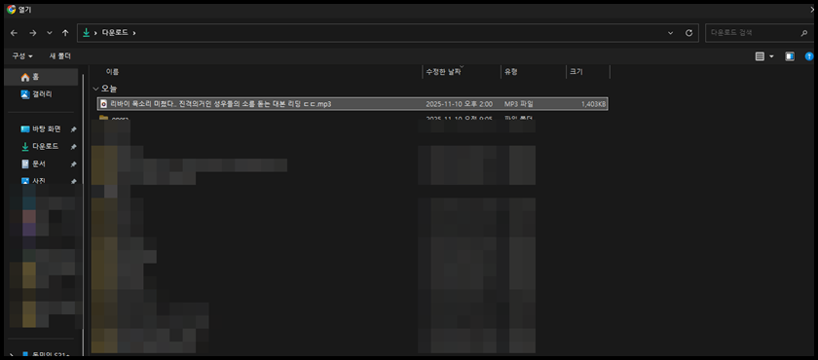Sort by the 수정한 날짜 column header
818x360 pixels.
[443, 72]
